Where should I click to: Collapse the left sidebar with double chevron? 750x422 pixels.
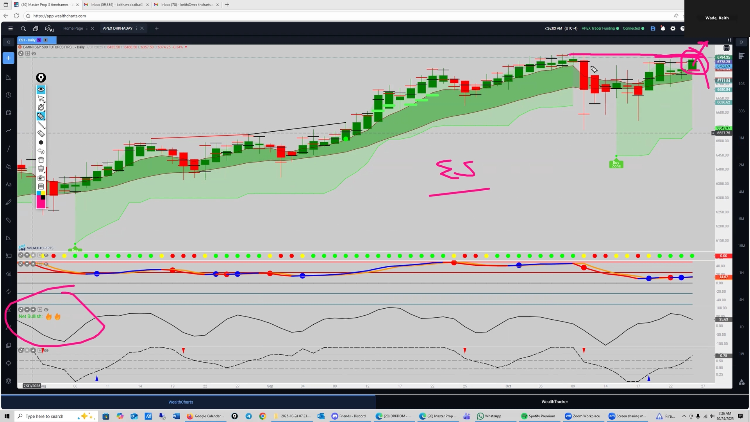(8, 42)
